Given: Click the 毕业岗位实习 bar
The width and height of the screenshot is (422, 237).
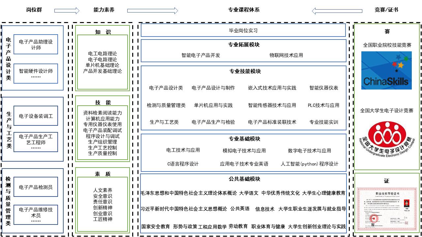Looking at the screenshot, I should (x=243, y=30).
